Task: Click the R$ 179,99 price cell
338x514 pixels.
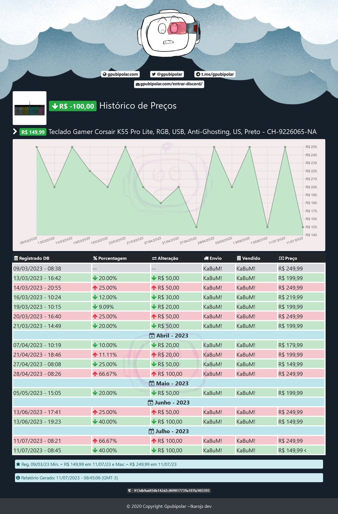Action: pyautogui.click(x=301, y=345)
